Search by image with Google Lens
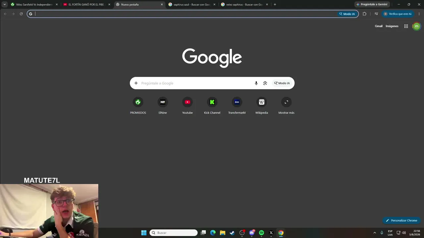The image size is (424, 238). point(265,83)
